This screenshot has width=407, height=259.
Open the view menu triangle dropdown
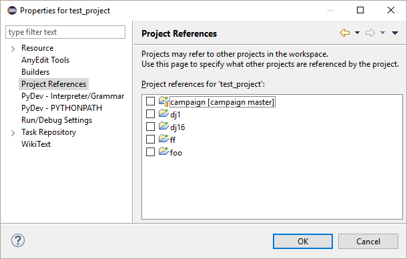(x=395, y=33)
